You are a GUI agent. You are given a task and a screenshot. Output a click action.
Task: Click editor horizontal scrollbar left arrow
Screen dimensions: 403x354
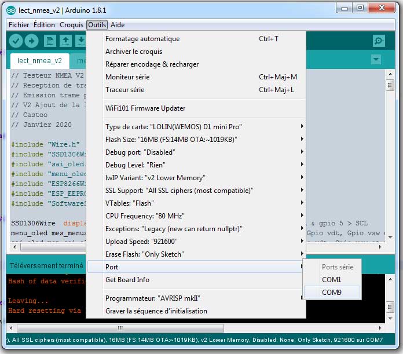coord(14,247)
